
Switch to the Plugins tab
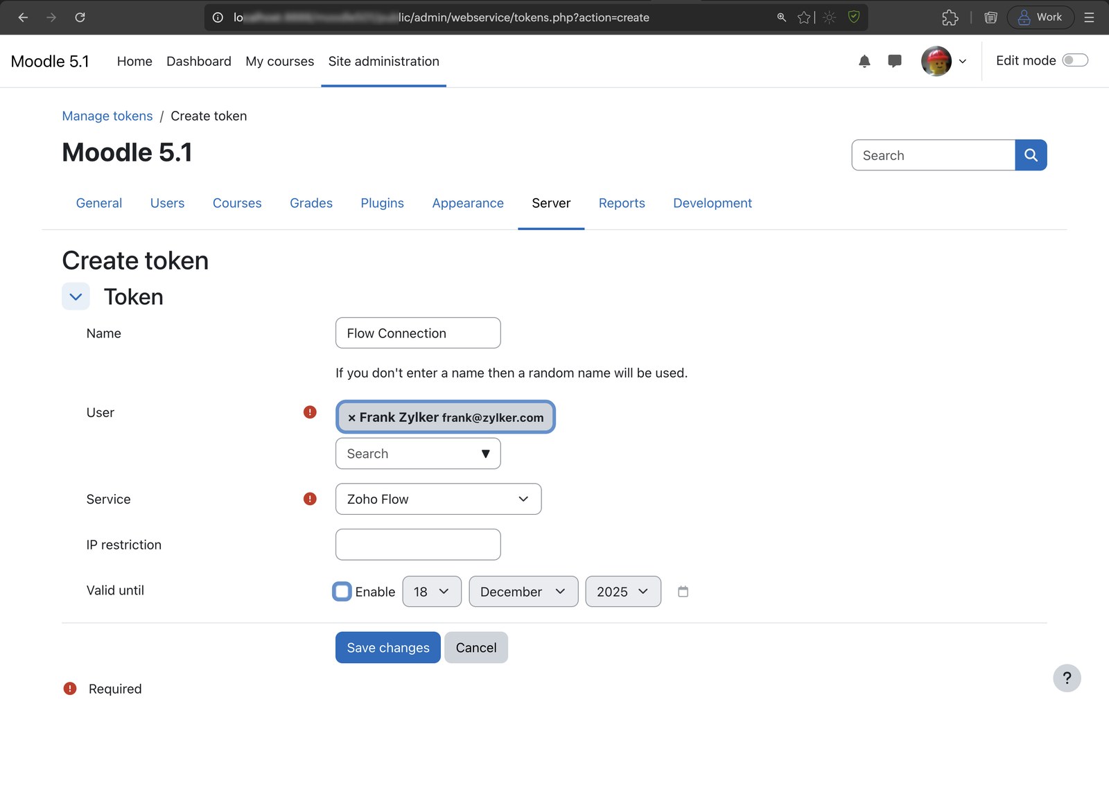383,203
